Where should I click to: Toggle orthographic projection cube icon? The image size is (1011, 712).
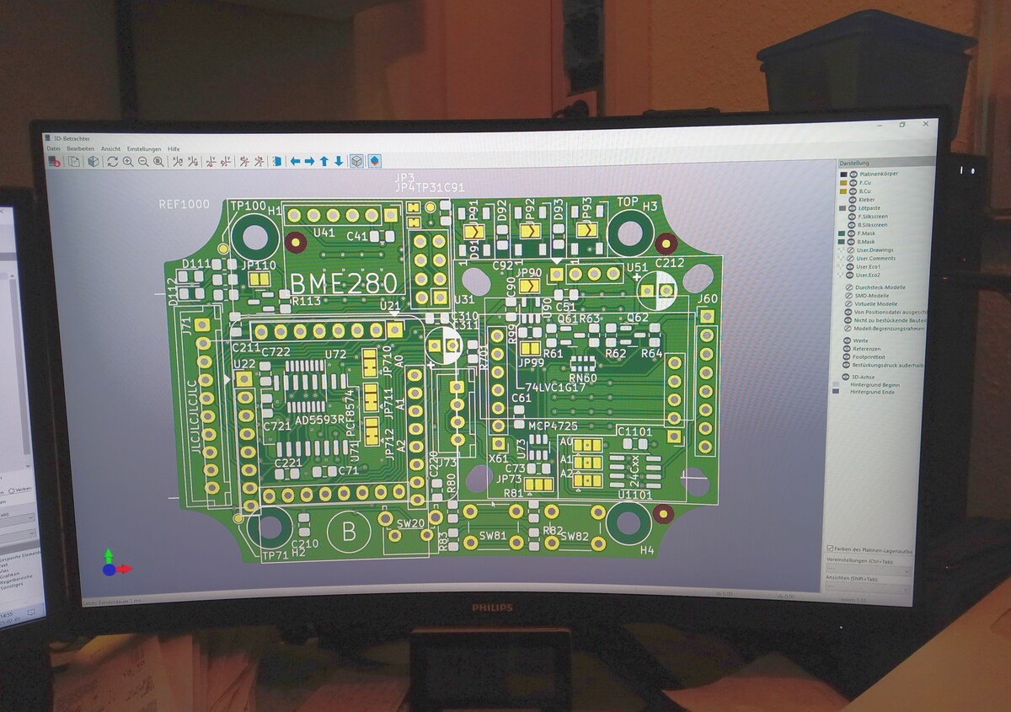tap(356, 162)
